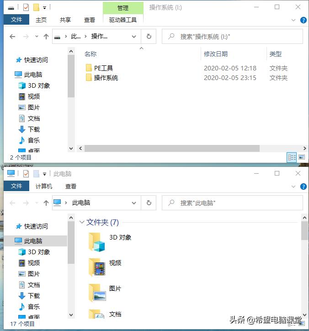Click the 操作... breadcrumb in the top address bar
The height and width of the screenshot is (331, 309).
coord(99,37)
